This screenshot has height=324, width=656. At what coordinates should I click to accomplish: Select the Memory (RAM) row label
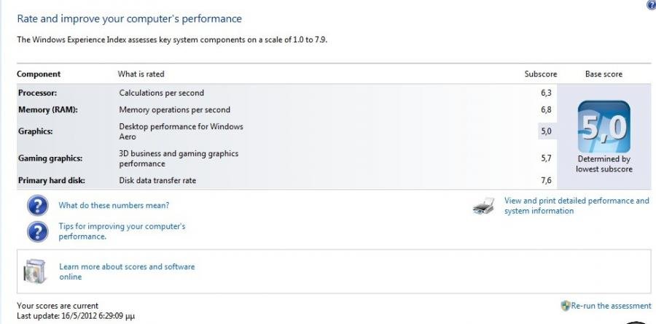[47, 110]
